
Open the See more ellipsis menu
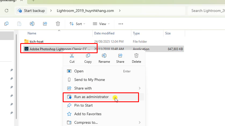(x=121, y=24)
